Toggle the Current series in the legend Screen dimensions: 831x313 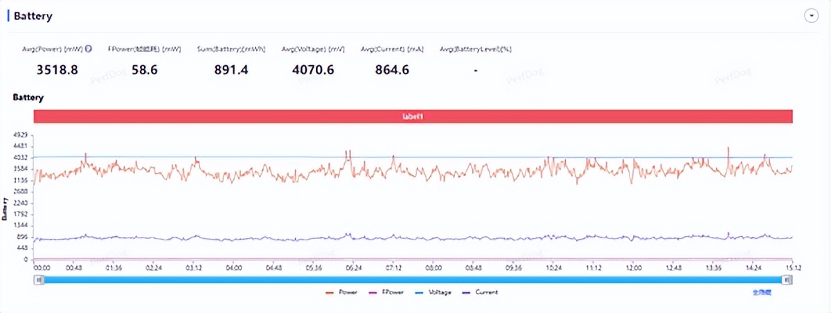[480, 292]
